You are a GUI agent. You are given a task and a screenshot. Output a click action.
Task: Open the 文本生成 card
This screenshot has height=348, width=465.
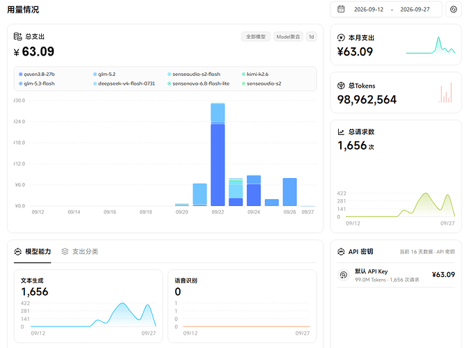[89, 306]
